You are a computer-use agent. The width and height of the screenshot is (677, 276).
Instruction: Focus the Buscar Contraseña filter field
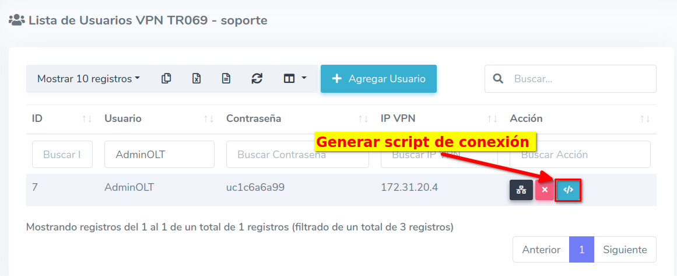click(x=297, y=155)
